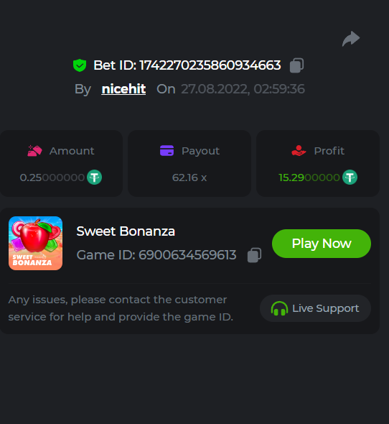The width and height of the screenshot is (389, 424).
Task: Copy the Game ID with copy icon
Action: tap(254, 255)
